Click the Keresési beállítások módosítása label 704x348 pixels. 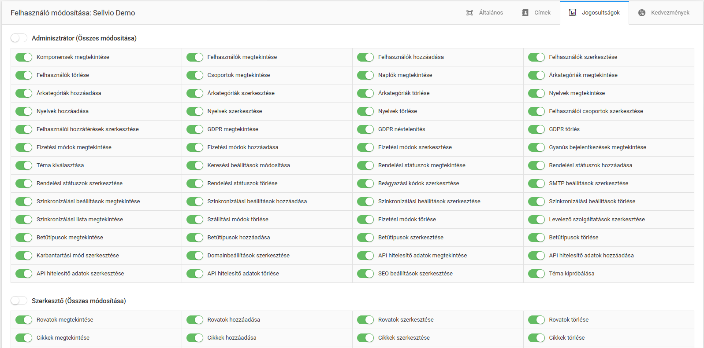click(249, 165)
